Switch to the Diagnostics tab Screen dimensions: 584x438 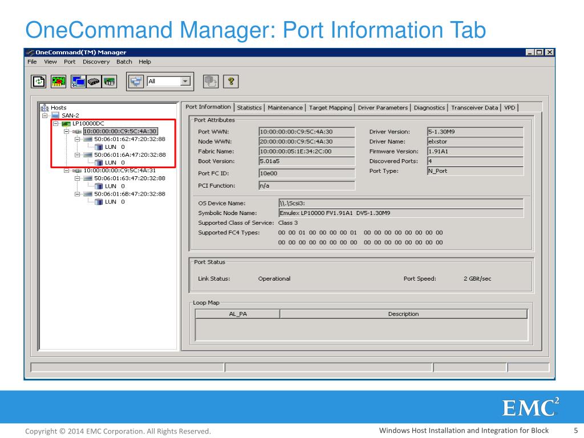coord(429,108)
